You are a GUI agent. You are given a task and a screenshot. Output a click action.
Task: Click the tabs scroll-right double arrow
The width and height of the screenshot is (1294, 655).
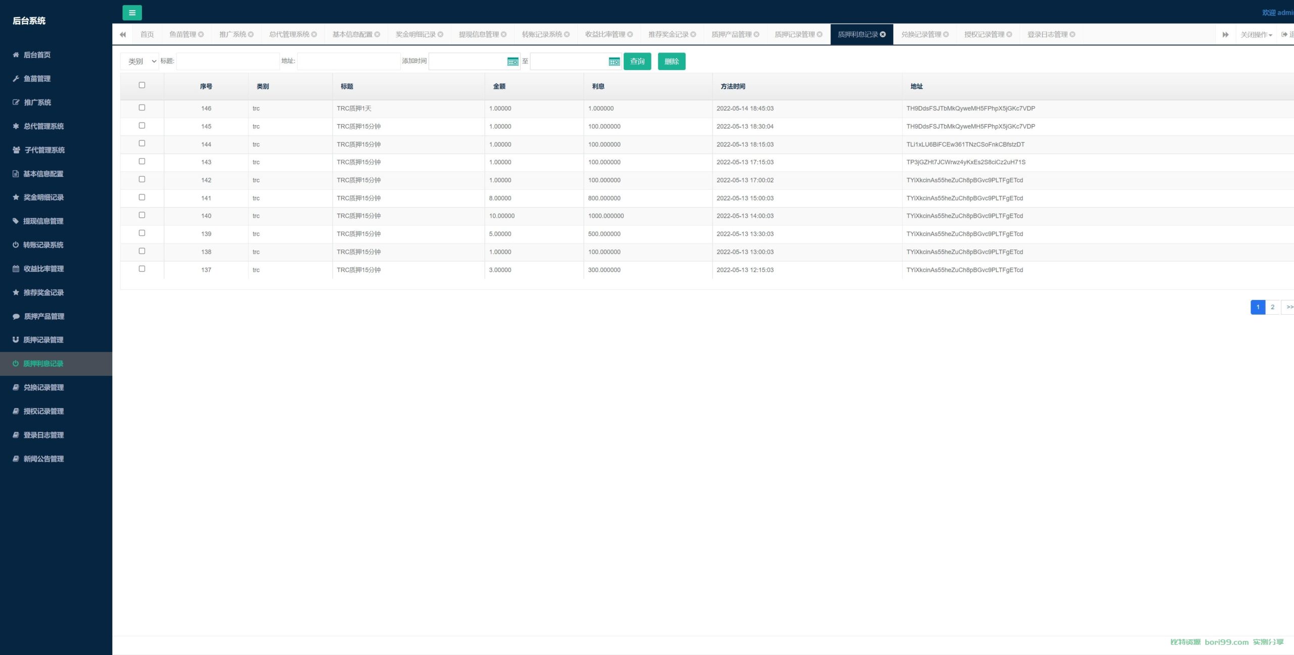point(1225,34)
